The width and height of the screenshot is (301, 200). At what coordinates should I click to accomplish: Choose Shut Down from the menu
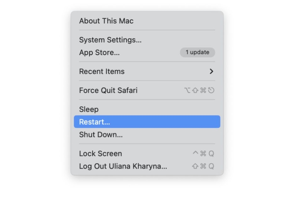101,134
